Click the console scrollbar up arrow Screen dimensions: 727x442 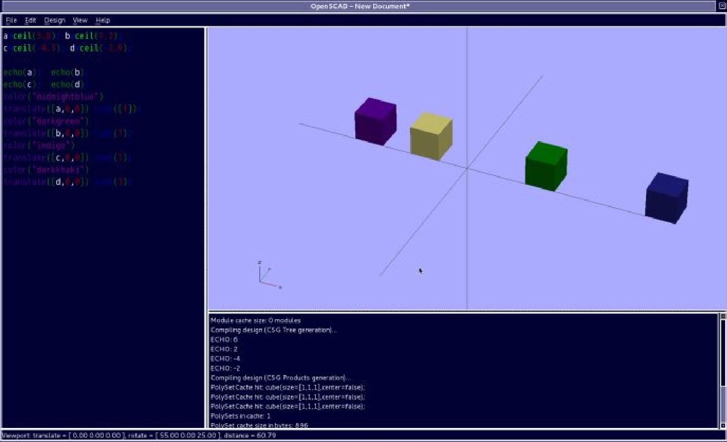tap(723, 316)
